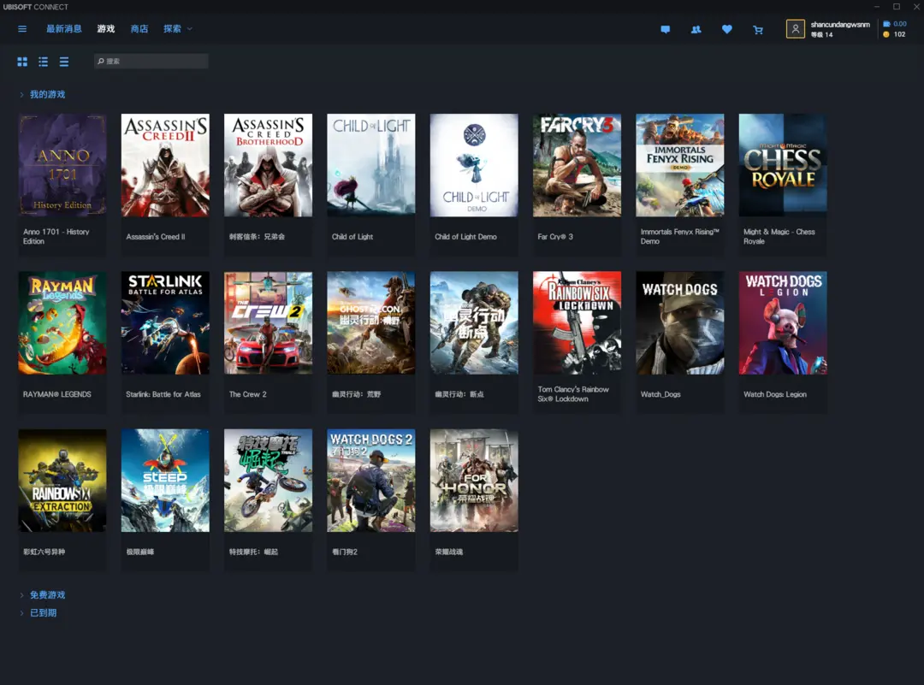Click the 'Far Cry® 3' title text
The height and width of the screenshot is (685, 924).
(555, 237)
